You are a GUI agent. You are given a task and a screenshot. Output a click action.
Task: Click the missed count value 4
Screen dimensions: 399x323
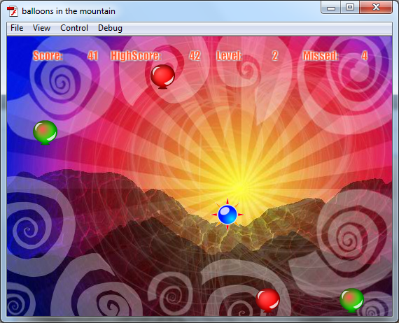[365, 56]
